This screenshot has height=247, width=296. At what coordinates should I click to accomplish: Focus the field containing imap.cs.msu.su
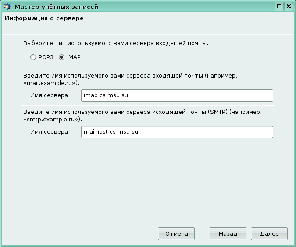pyautogui.click(x=177, y=95)
